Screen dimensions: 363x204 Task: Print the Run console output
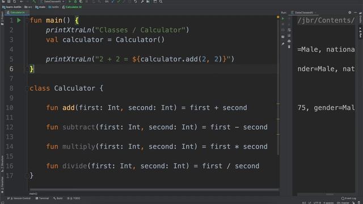pos(289,41)
